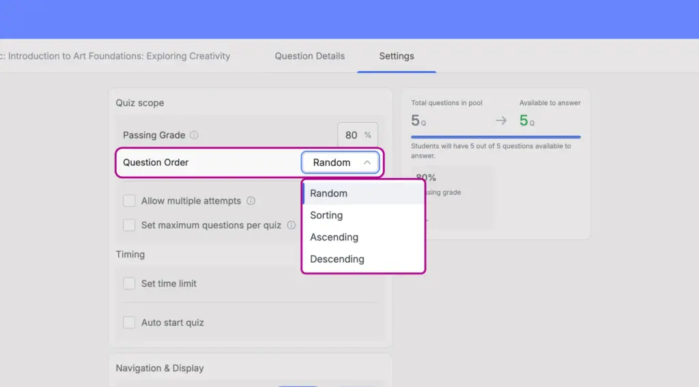699x387 pixels.
Task: Click the green available questions count
Action: point(526,120)
